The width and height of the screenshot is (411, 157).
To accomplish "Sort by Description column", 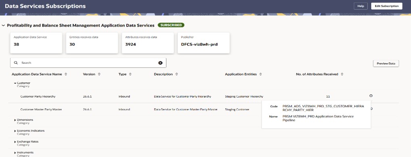I will (176, 74).
